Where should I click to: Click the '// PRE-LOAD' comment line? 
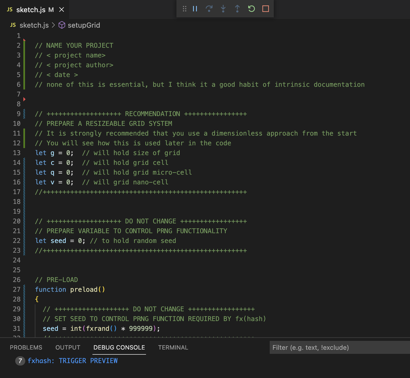coord(56,279)
